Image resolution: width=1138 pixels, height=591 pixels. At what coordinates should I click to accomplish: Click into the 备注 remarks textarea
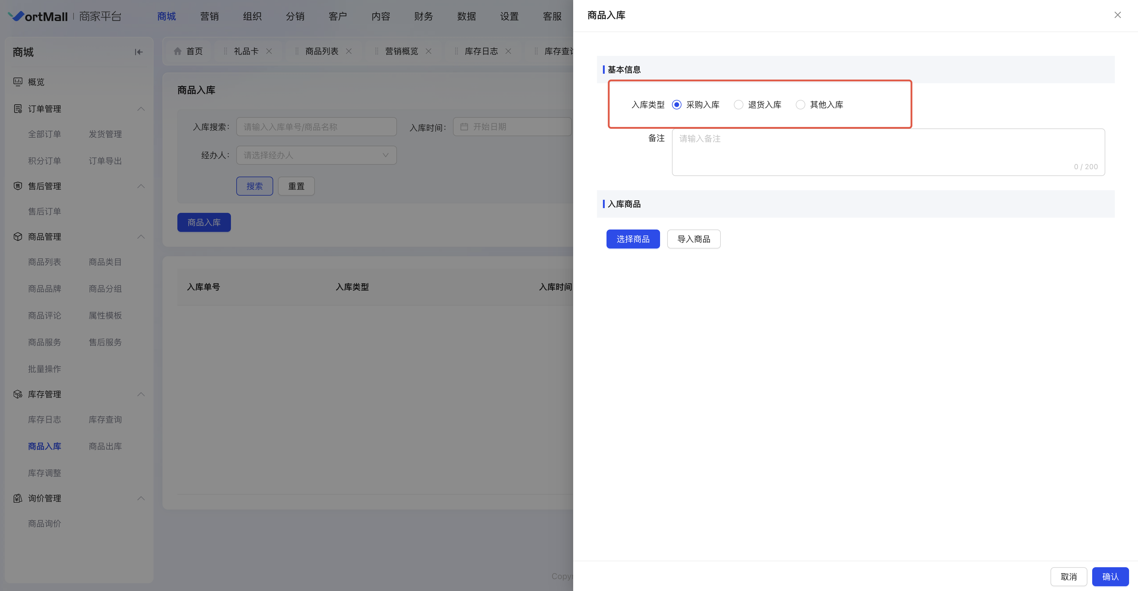[x=888, y=152]
